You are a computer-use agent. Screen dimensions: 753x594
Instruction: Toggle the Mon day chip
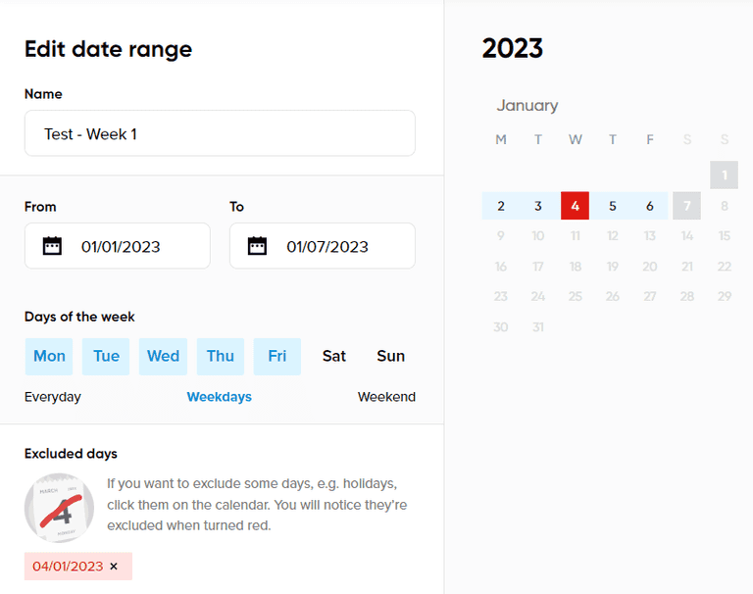coord(49,356)
